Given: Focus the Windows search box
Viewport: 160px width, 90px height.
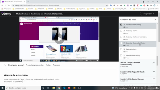Looking at the screenshot, I should click(x=23, y=88).
